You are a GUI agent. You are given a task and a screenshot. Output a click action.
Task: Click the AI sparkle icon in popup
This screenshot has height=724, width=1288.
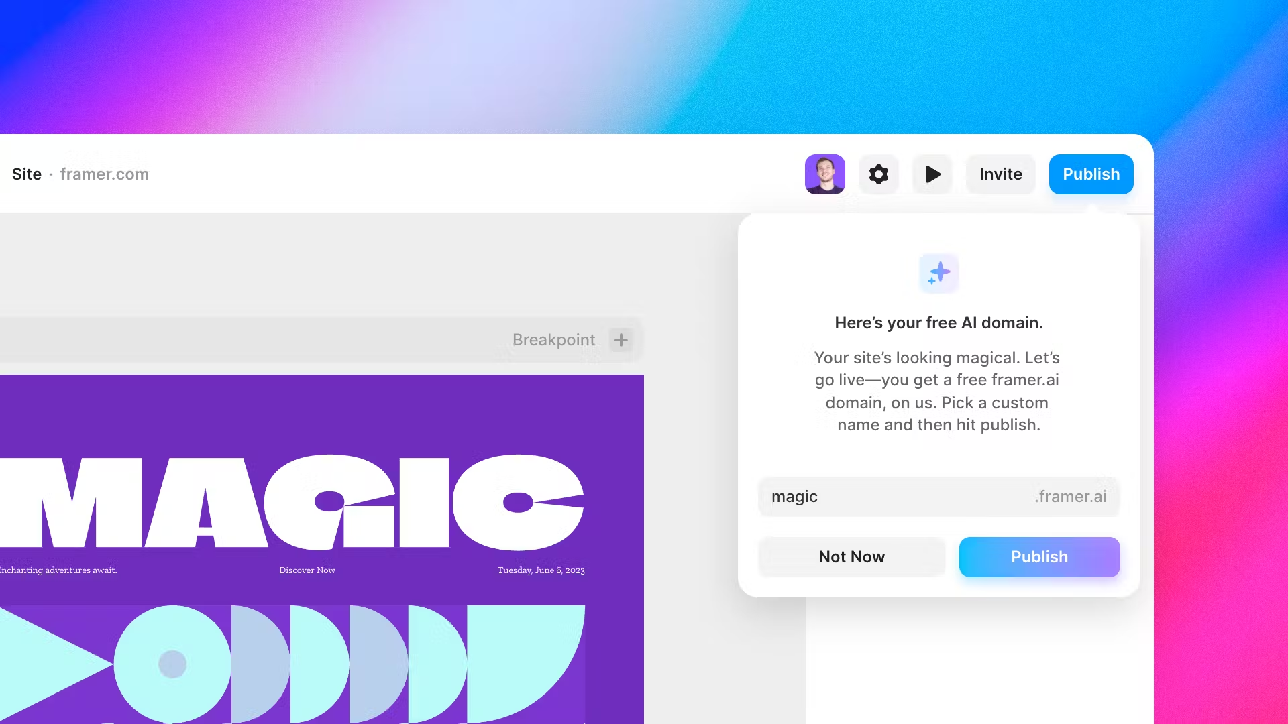pos(939,274)
